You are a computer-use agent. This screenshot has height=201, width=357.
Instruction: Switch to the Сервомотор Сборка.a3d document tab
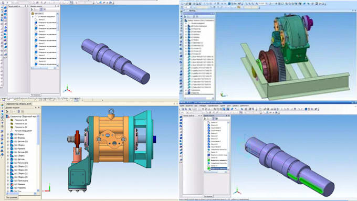pos(18,104)
